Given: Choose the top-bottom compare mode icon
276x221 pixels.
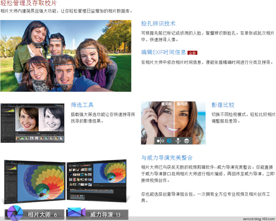Looking at the screenshot, I should [x=178, y=141].
